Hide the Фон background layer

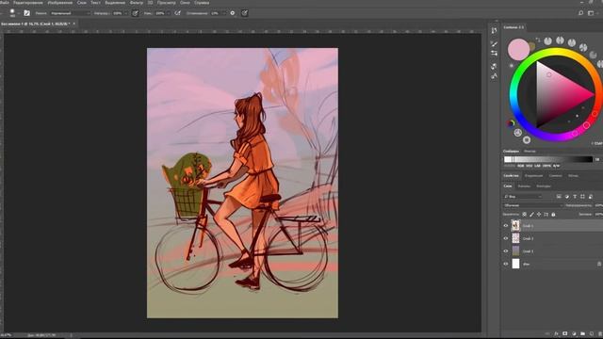pos(506,264)
